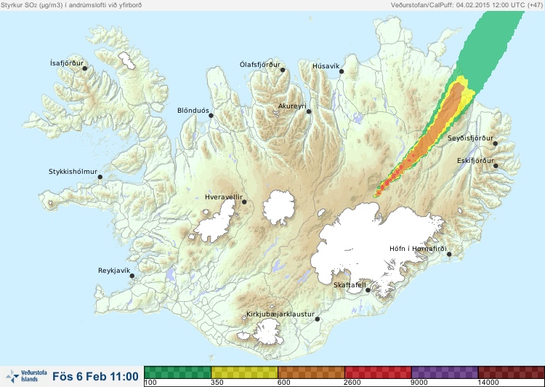Click the purple 9000 legend swatch
The image size is (545, 387).
pos(445,372)
